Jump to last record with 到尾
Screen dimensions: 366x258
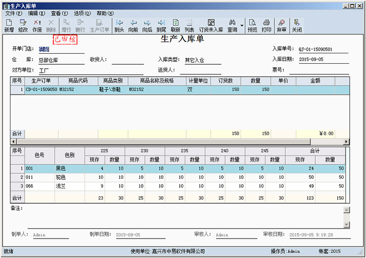click(x=161, y=26)
